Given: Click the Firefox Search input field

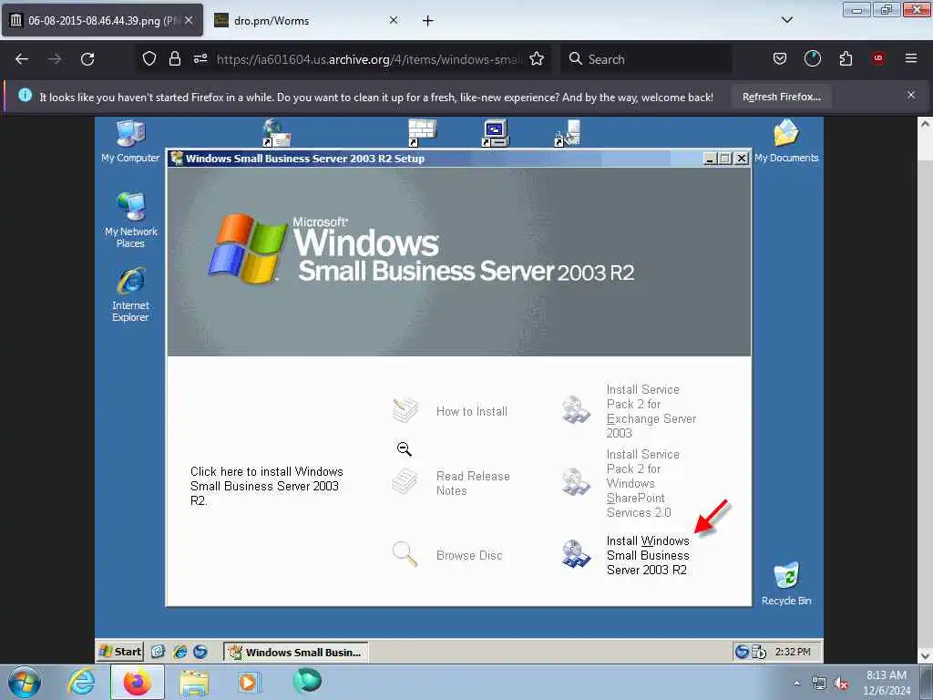Looking at the screenshot, I should coord(646,59).
